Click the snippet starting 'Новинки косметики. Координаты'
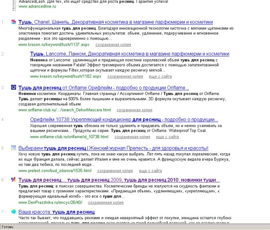270x230 pixels. coord(122,99)
